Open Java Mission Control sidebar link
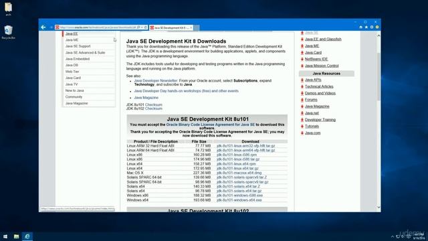 point(322,66)
